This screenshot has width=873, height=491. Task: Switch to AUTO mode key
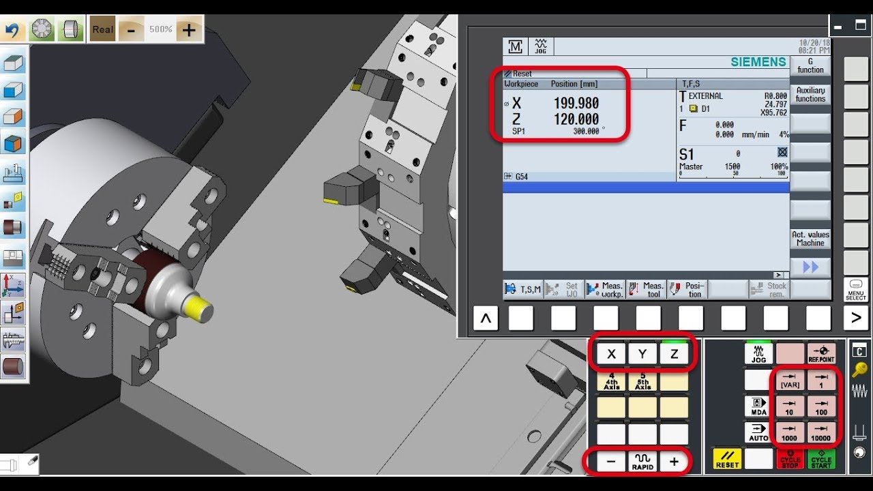(x=758, y=432)
